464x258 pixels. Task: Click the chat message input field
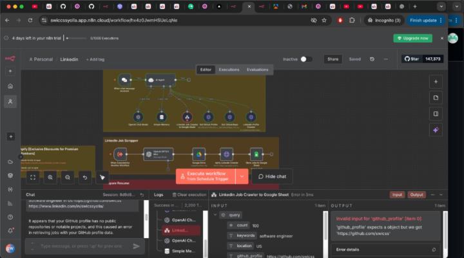(77, 246)
